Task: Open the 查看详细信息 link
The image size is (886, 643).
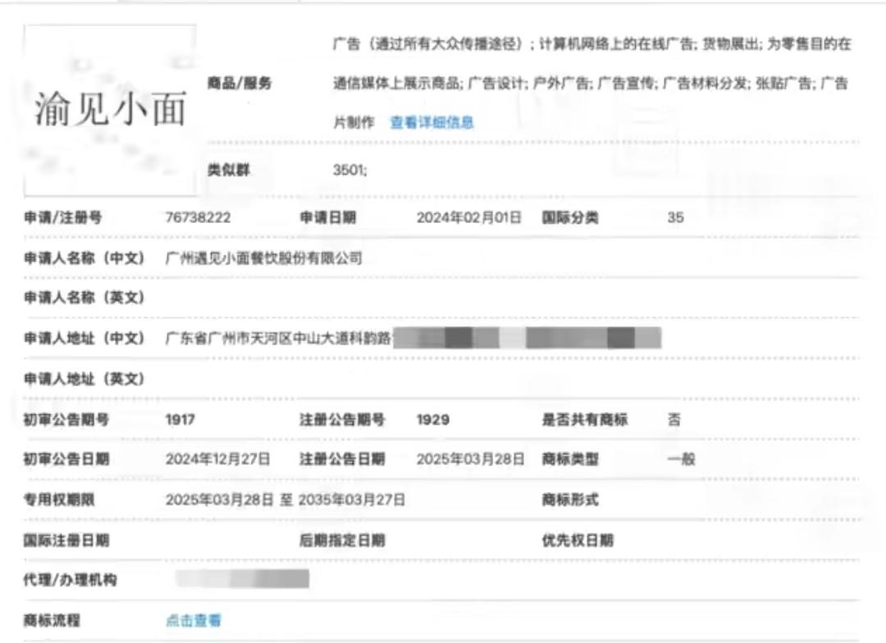Action: (432, 122)
